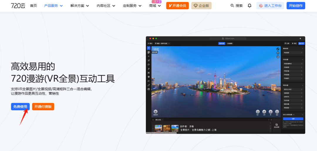Screen dimensions: 317x151
Task: Open the 作品信息 row
Action: [x=293, y=53]
